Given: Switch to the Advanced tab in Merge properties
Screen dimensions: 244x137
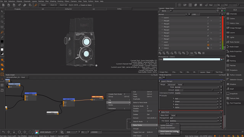Looking at the screenshot, I should (172, 84).
